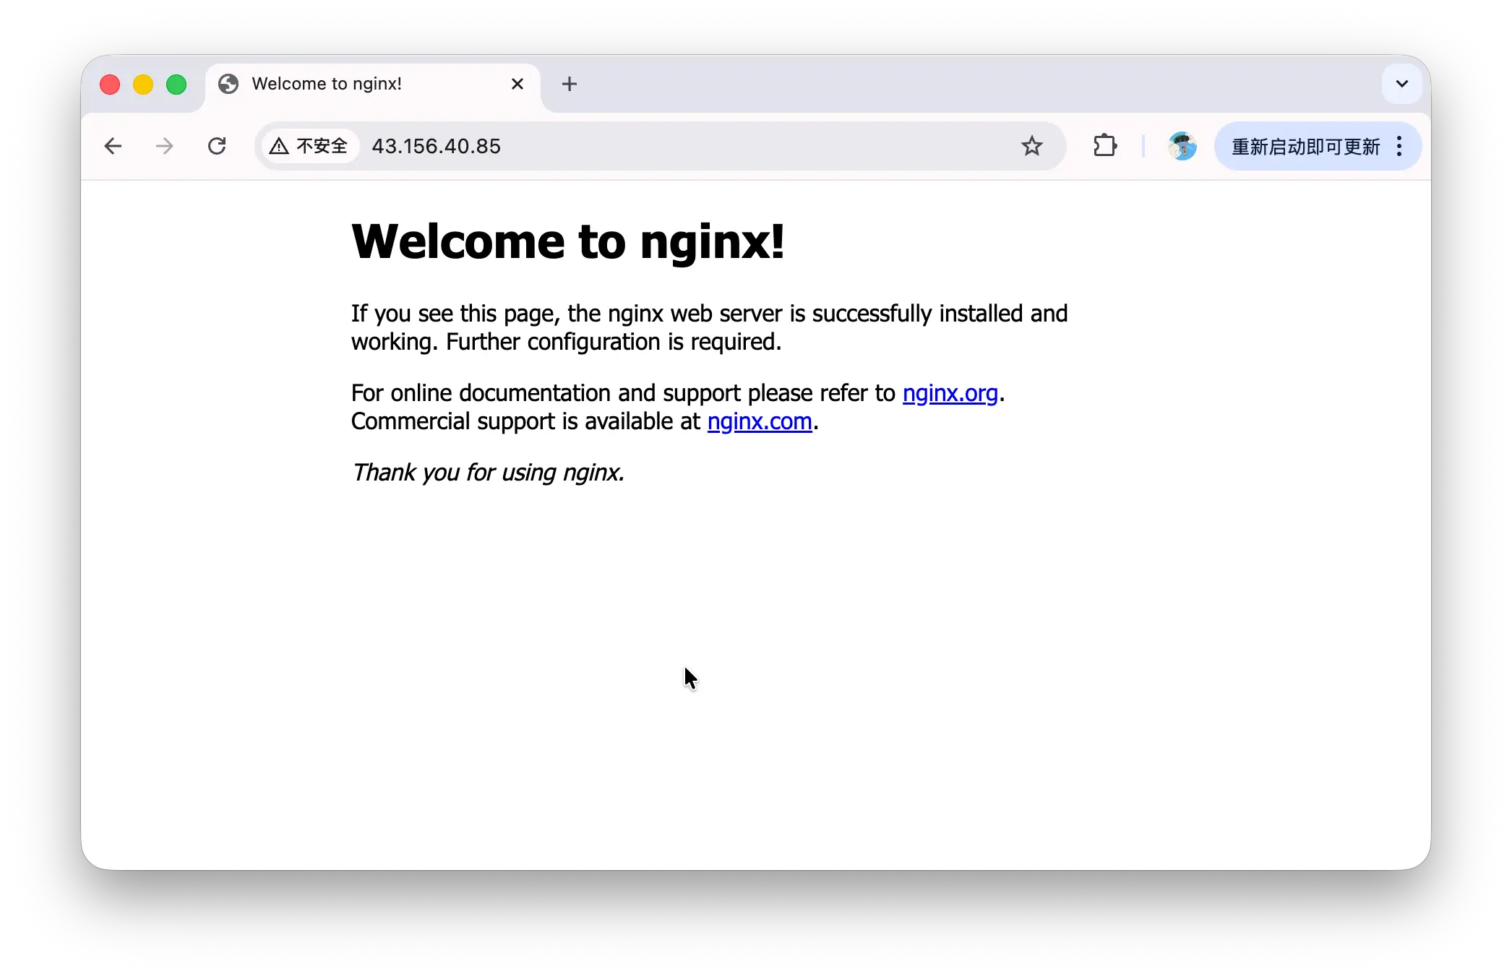Minimize the window with yellow button
Screen dimensions: 1512x977
click(143, 85)
